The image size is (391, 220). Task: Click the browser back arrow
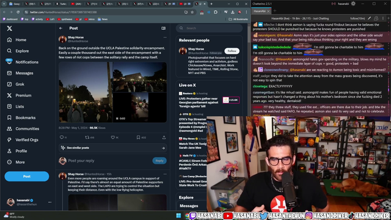4,12
